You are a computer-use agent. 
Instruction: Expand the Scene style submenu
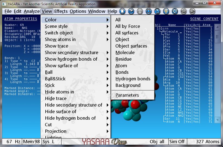pos(76,26)
